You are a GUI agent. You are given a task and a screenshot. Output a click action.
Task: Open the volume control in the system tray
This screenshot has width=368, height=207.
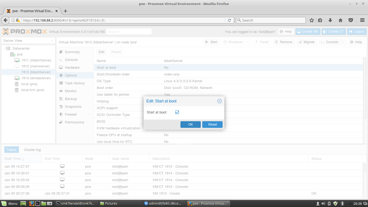[x=323, y=203]
